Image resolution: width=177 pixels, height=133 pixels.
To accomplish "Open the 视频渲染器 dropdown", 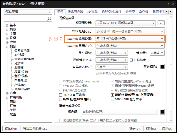I will [x=125, y=23].
